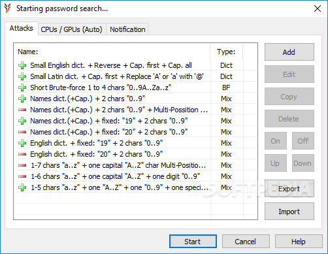This screenshot has width=328, height=254.
Task: Select the Attacks tab
Action: point(21,28)
